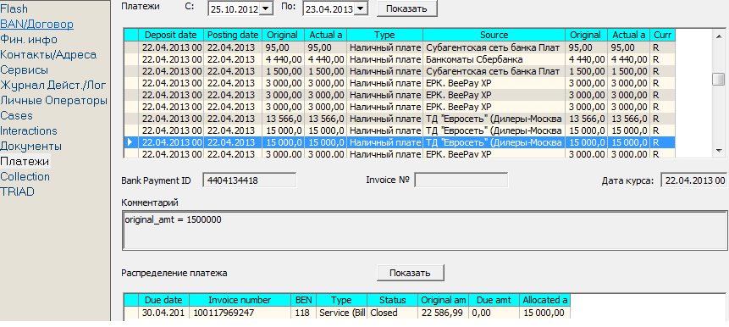This screenshot has height=327, width=729.
Task: Click the Status column header
Action: tap(392, 300)
